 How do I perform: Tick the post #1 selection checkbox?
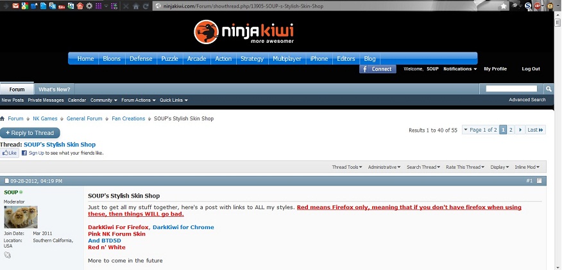(x=539, y=180)
